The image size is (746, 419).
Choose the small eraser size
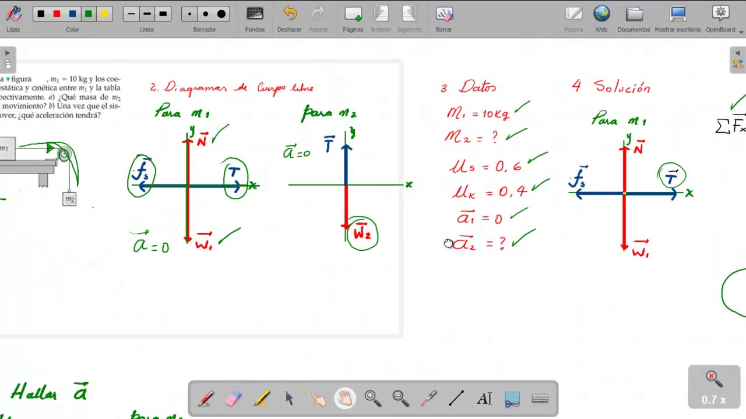(x=189, y=14)
